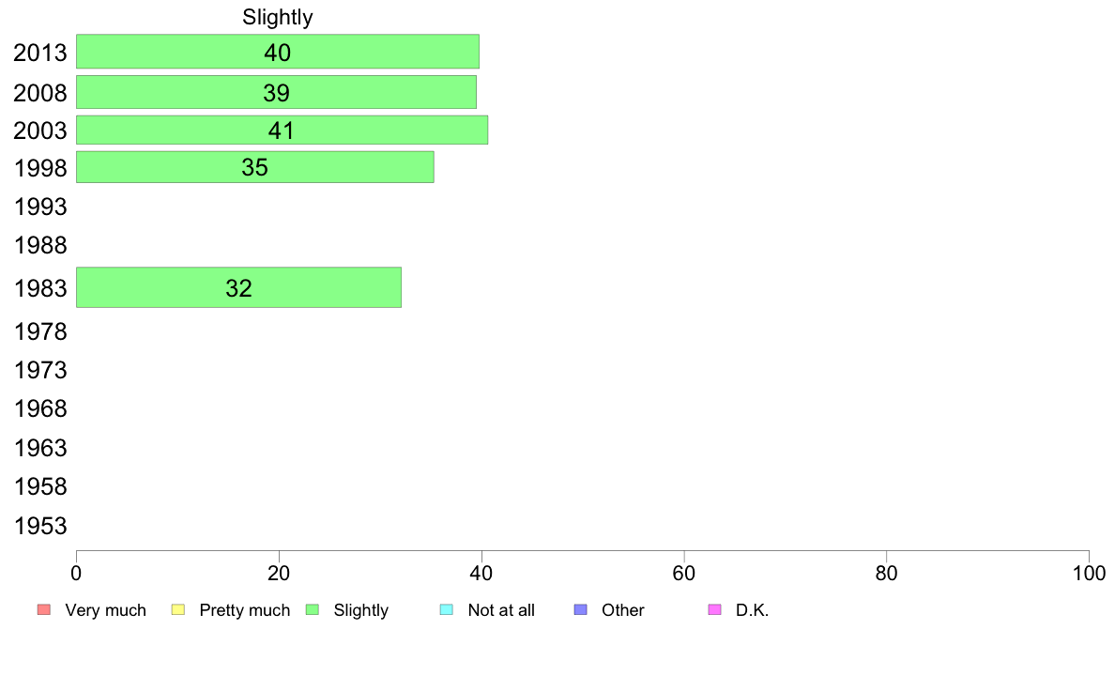
Task: Click the Slightly column header above bars
Action: 277,17
